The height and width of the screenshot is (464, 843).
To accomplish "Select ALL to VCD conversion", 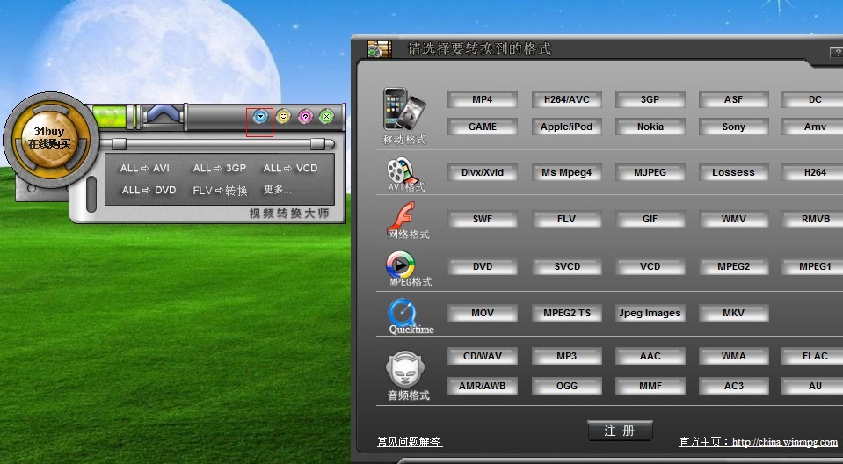I will (290, 168).
